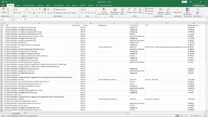This screenshot has width=208, height=117.
Task: Click Общий доступ share button
Action: pos(199,5)
